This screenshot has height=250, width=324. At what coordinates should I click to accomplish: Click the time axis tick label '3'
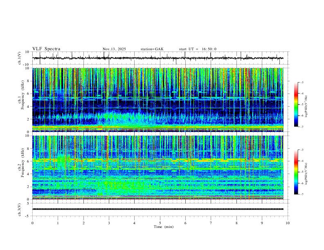109,223
